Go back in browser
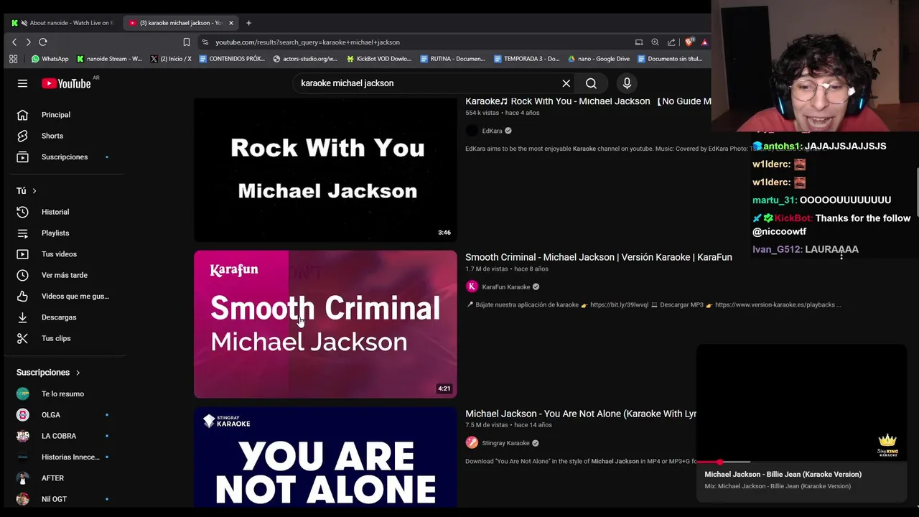The image size is (919, 517). pos(14,42)
